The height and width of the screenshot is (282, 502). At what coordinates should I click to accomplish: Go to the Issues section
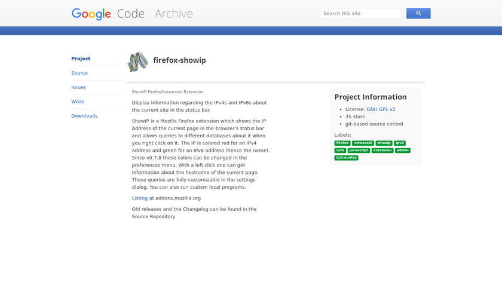78,87
